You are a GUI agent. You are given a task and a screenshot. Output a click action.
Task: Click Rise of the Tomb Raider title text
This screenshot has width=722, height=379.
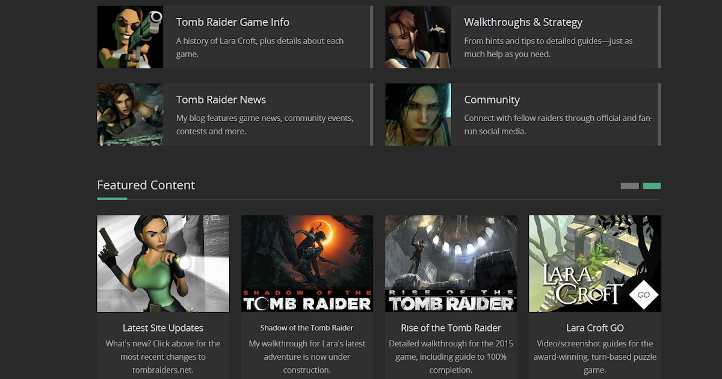[x=451, y=328]
